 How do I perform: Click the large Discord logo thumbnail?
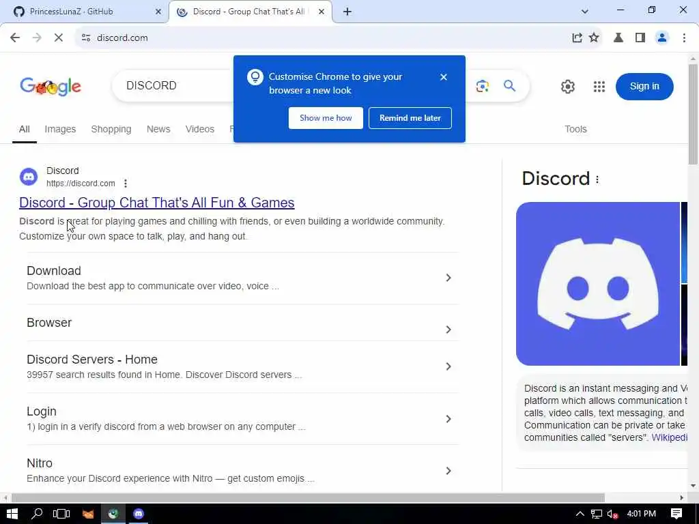[x=598, y=284]
